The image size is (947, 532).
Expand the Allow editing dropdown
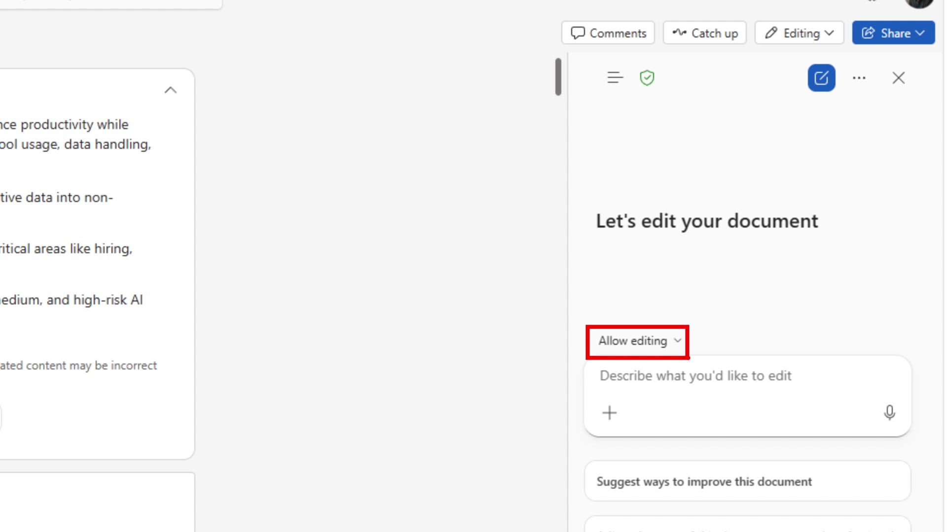coord(639,341)
